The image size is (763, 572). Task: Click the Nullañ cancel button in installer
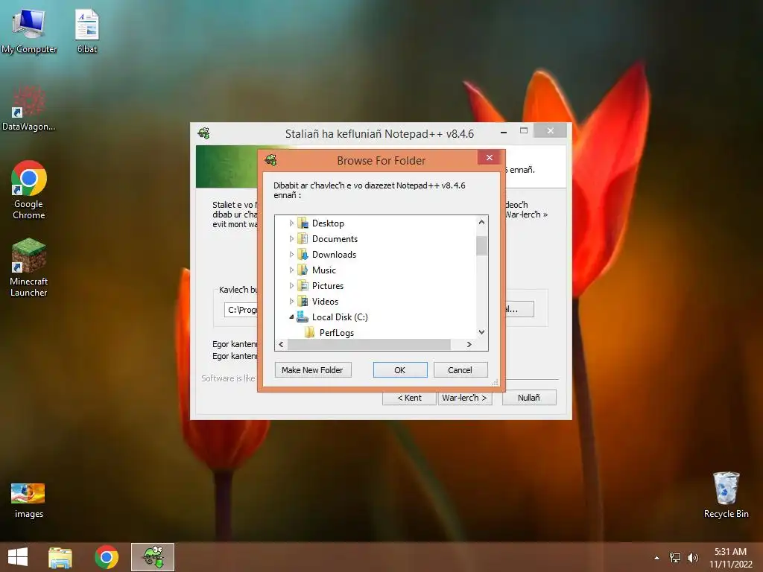click(x=529, y=398)
